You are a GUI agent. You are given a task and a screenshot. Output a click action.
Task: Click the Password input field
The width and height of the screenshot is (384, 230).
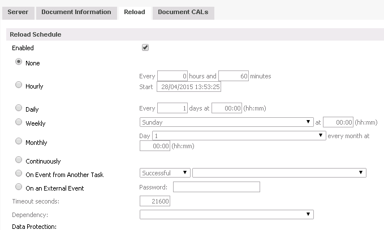[216, 187]
